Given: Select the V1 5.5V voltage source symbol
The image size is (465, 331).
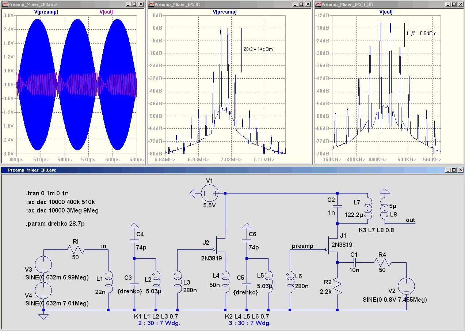Looking at the screenshot, I should pyautogui.click(x=210, y=193).
